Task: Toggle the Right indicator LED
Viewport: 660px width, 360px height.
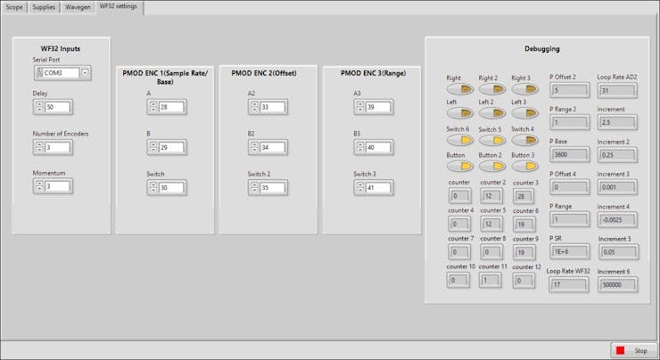Action: 459,89
